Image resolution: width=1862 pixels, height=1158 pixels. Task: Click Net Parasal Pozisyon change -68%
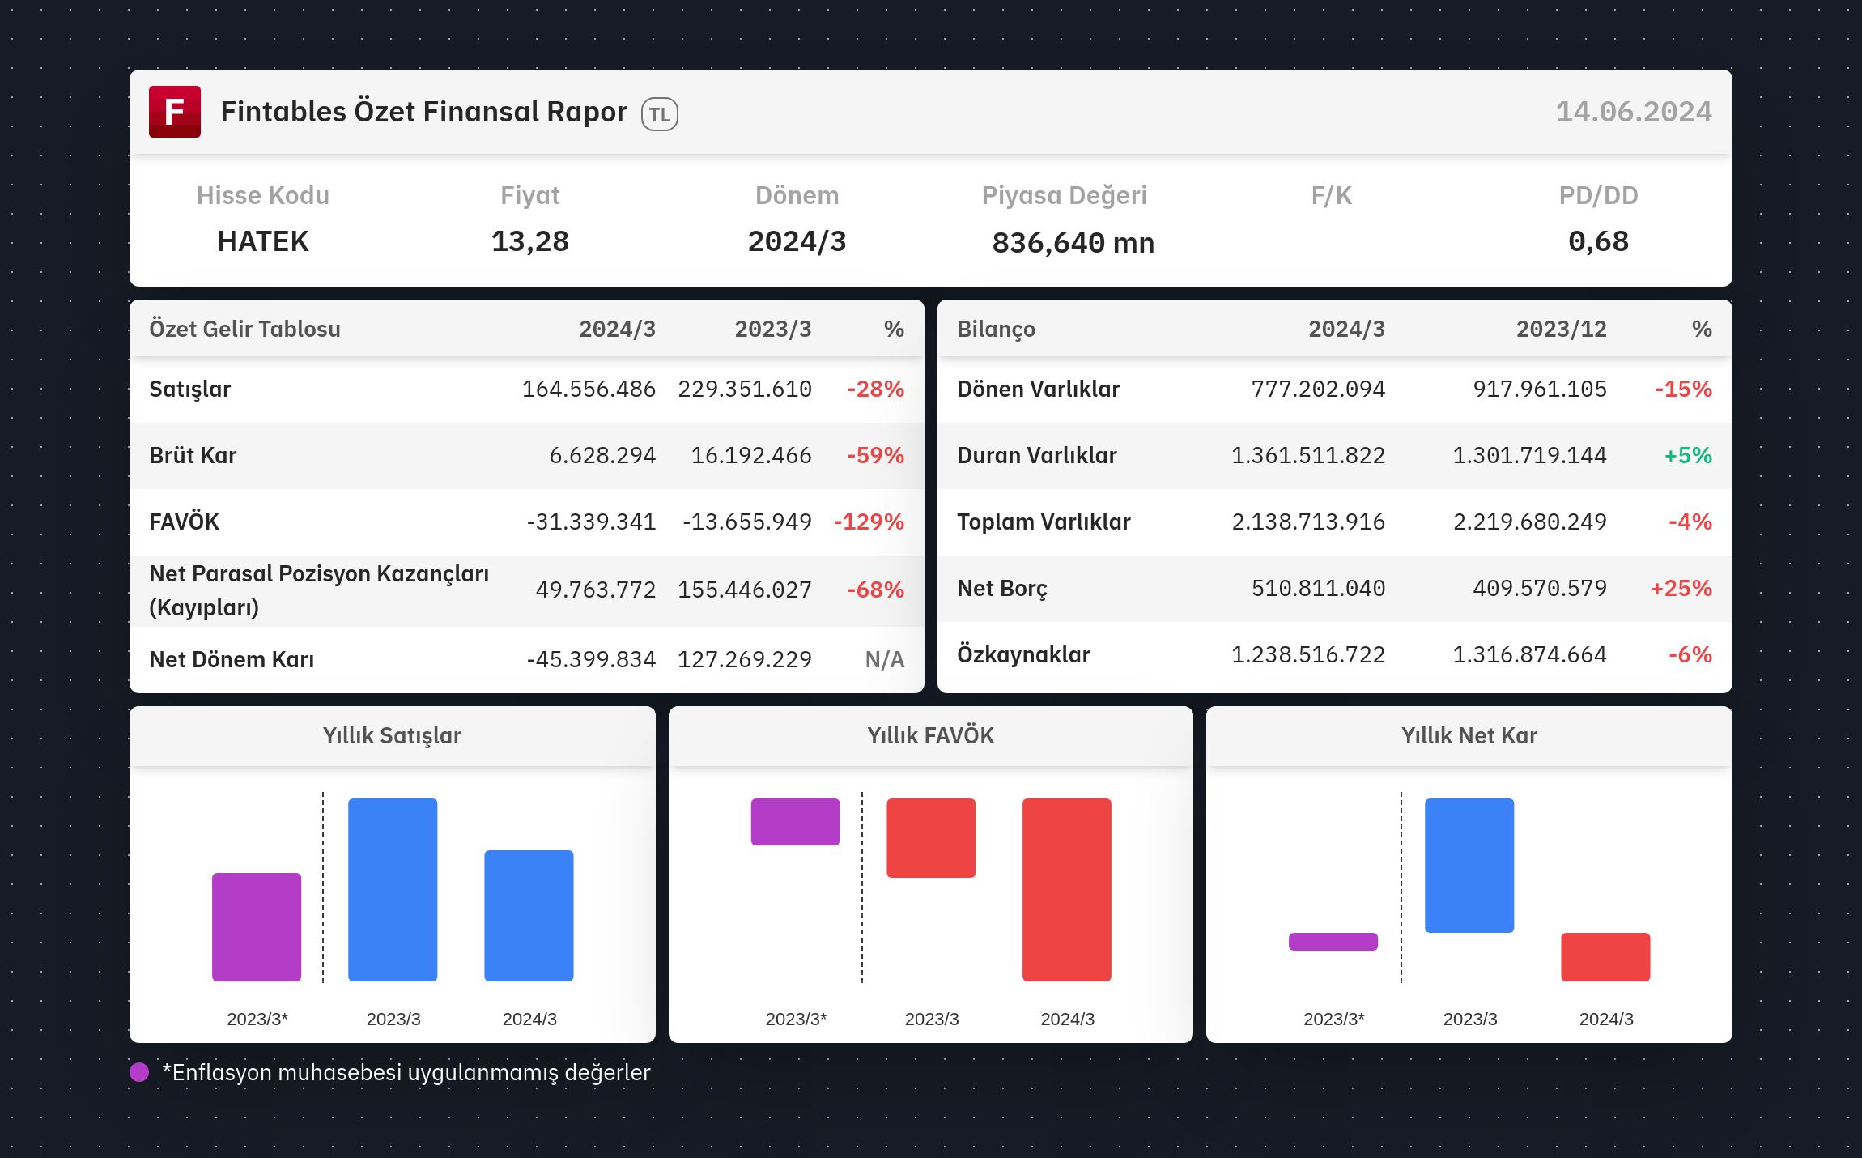pyautogui.click(x=875, y=590)
